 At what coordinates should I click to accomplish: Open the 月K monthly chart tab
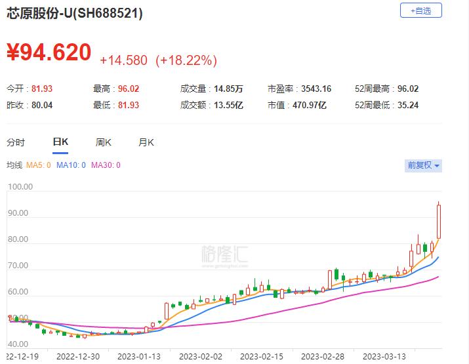(x=146, y=142)
